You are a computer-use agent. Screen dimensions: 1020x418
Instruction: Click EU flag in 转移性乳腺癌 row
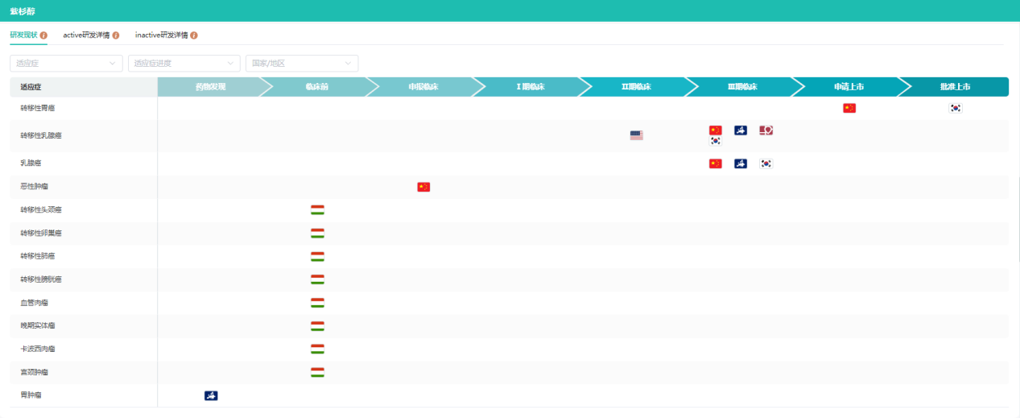tap(741, 130)
